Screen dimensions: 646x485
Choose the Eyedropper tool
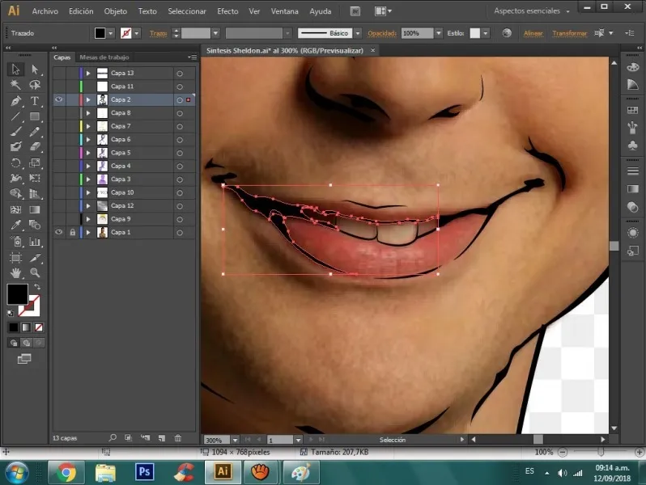point(15,226)
